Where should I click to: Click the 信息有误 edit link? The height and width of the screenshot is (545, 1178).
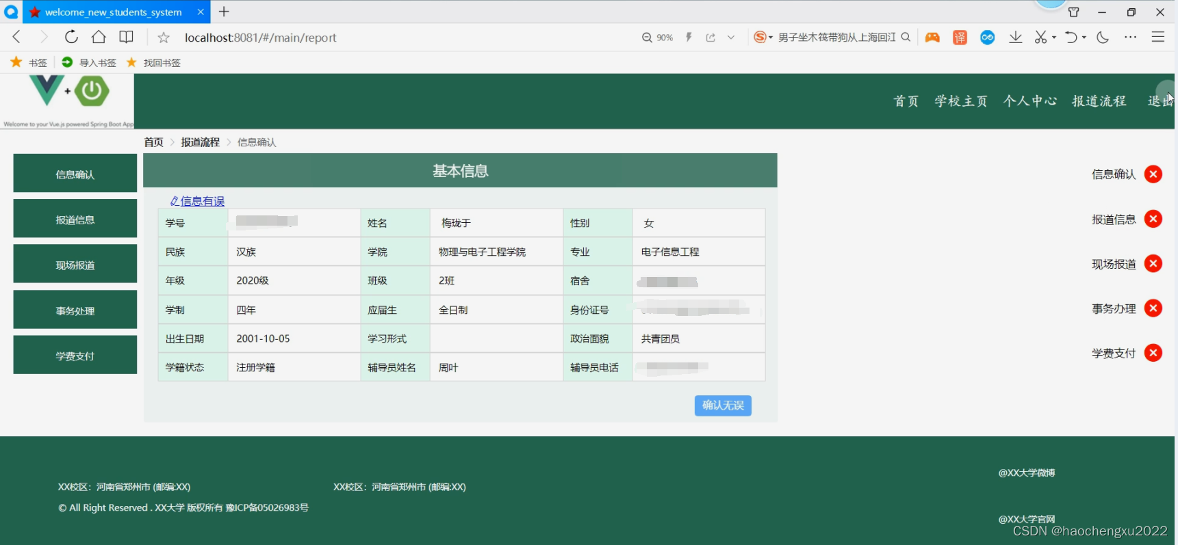(197, 201)
